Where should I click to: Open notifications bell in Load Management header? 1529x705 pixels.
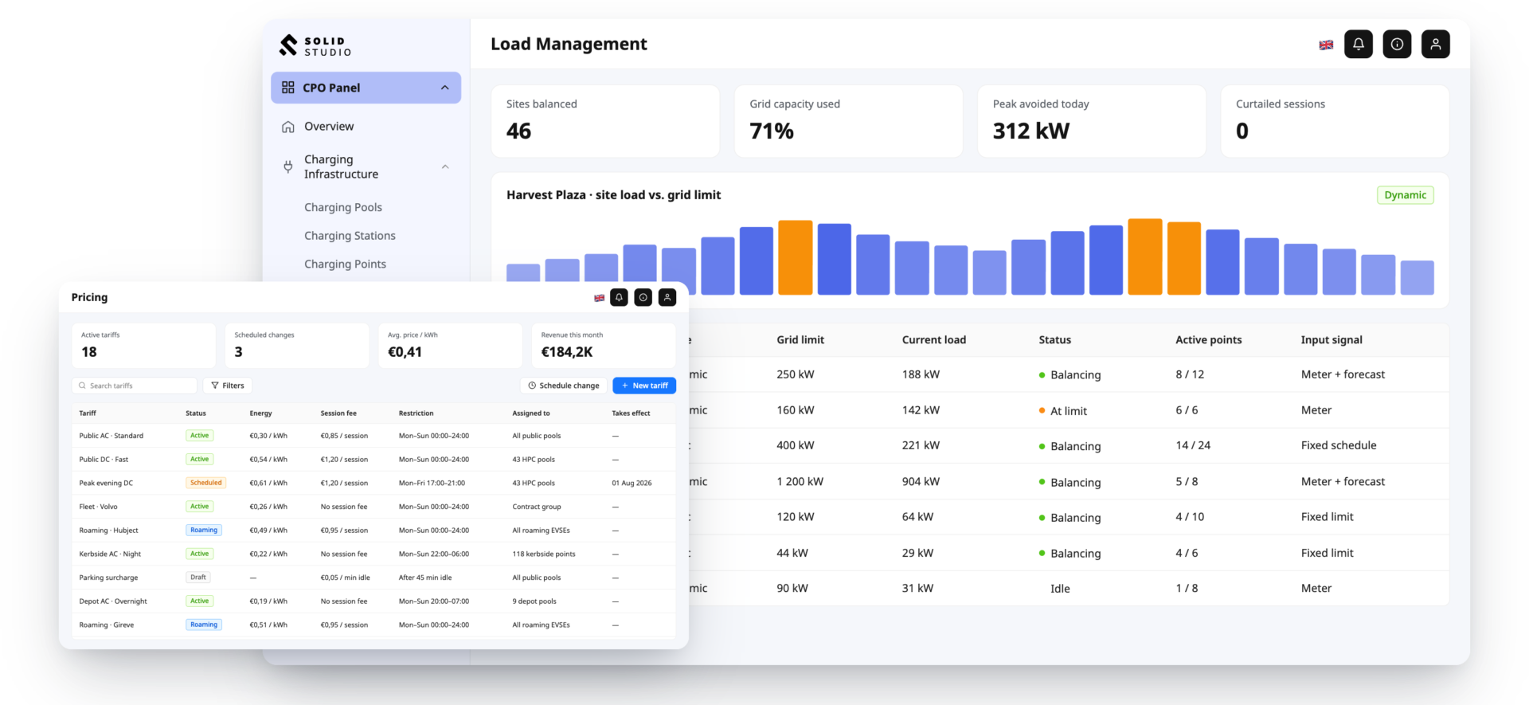(1359, 45)
